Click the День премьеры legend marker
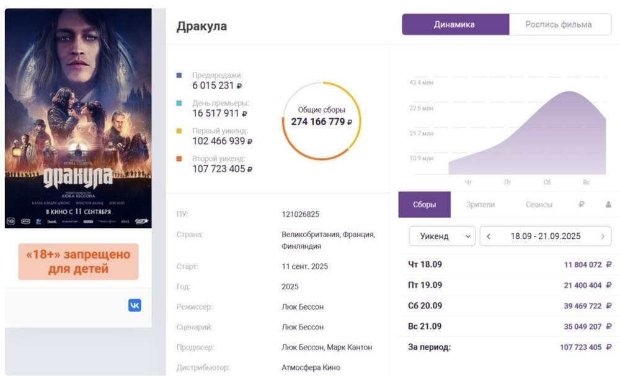The image size is (620, 384). tap(179, 103)
